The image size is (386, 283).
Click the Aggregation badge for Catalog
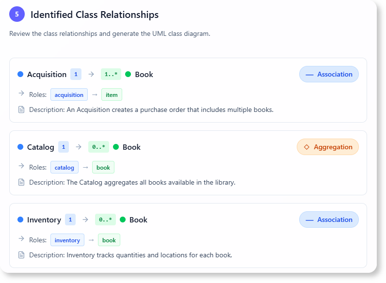click(327, 147)
